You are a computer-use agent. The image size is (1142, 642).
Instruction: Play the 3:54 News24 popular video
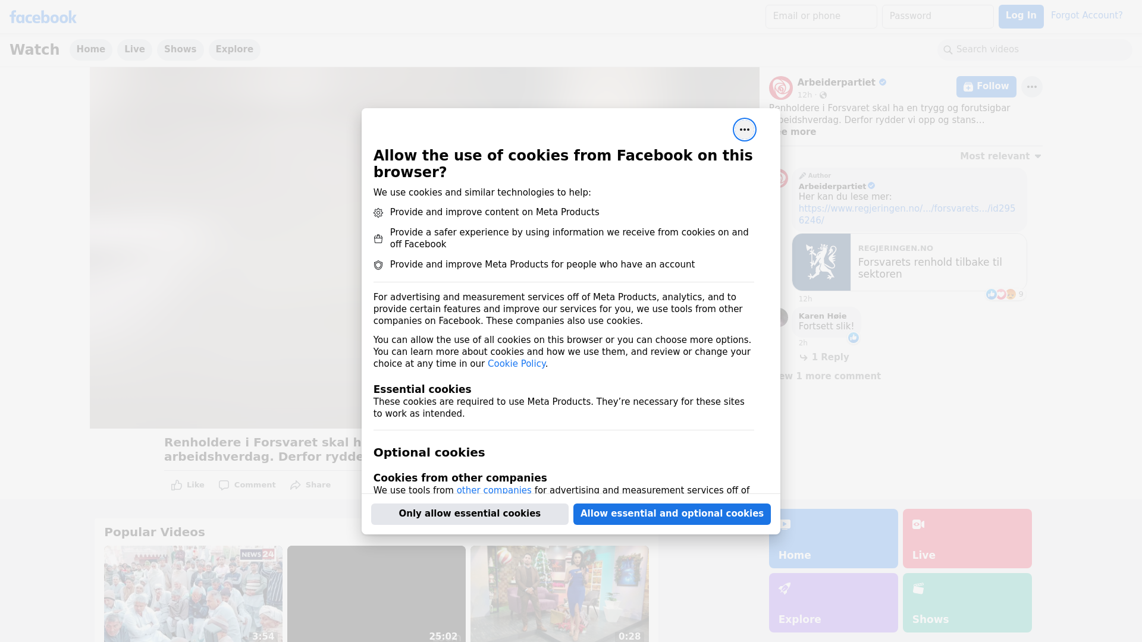coord(193,594)
